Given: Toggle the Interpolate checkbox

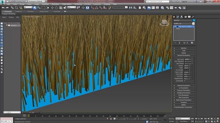Looking at the screenshot, I should 185,81.
